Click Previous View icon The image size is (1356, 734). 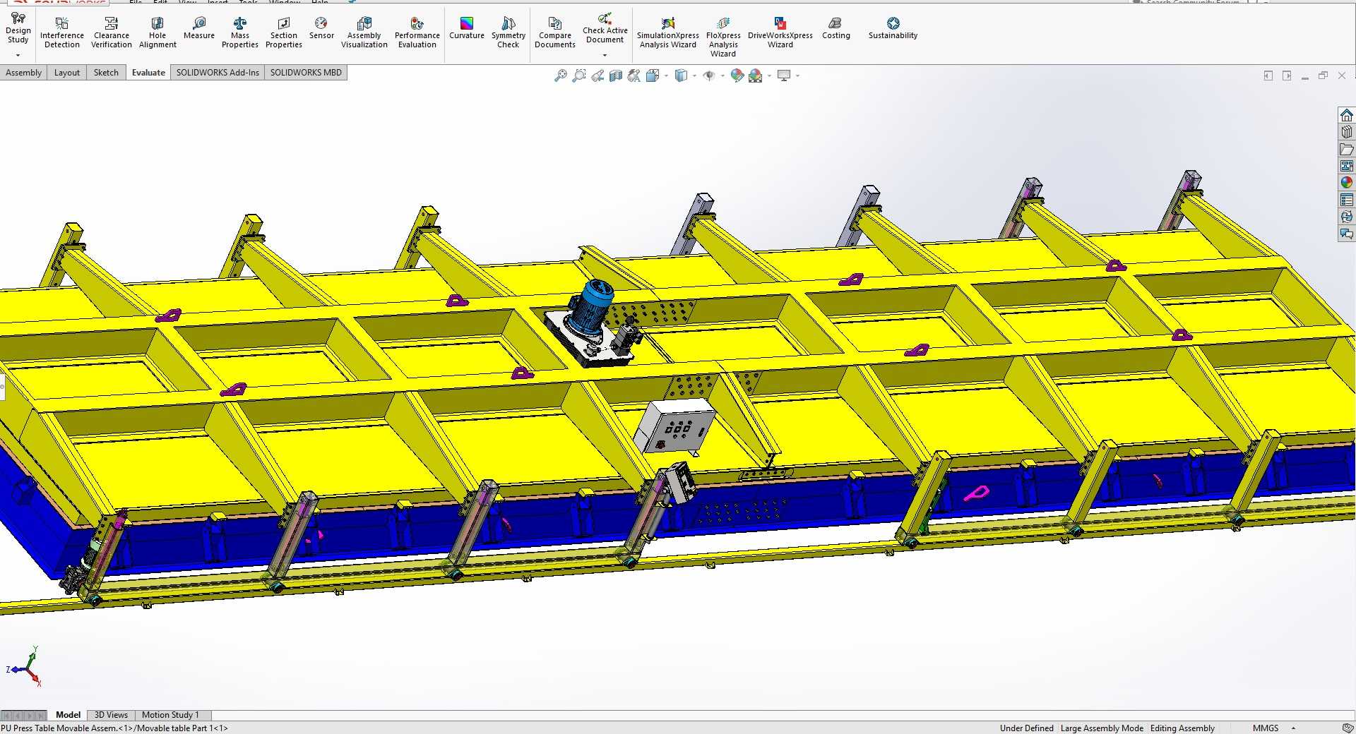tap(597, 76)
